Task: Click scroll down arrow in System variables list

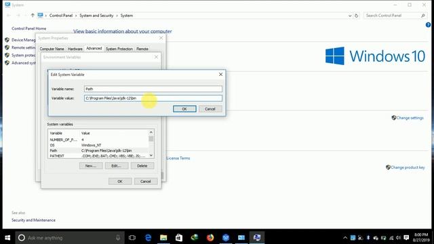Action: coord(151,155)
